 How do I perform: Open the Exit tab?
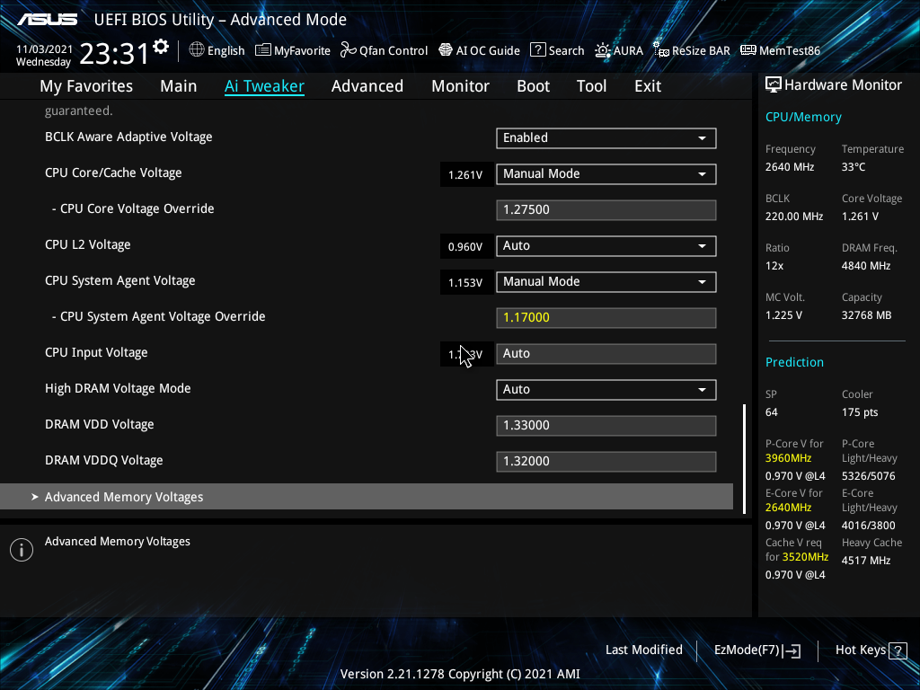point(648,86)
